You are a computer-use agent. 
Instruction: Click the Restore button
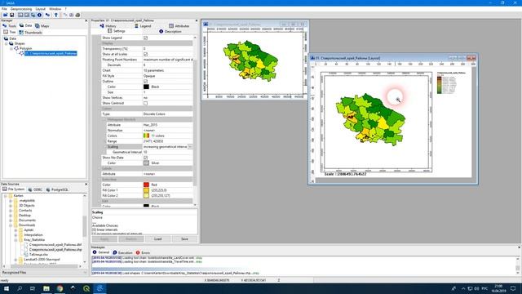point(131,239)
